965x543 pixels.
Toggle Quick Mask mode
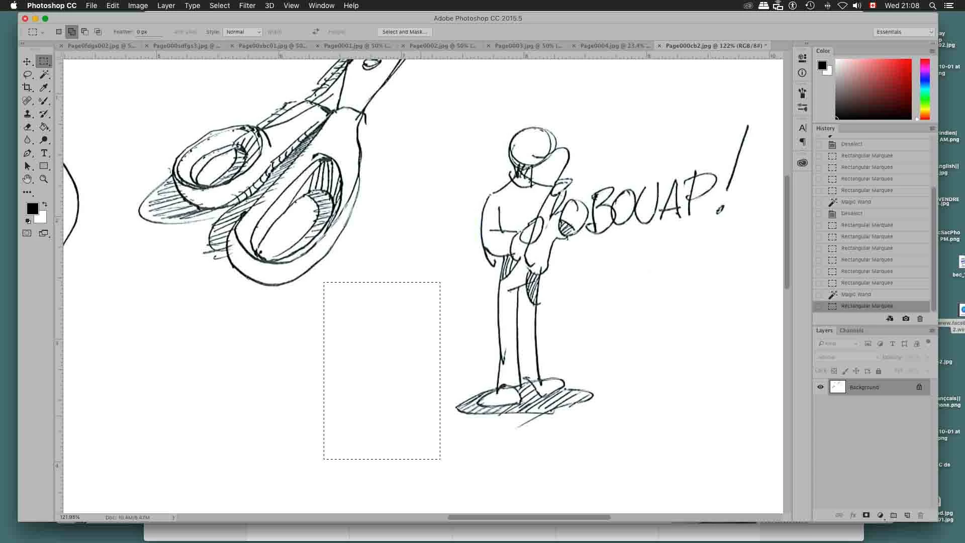27,233
